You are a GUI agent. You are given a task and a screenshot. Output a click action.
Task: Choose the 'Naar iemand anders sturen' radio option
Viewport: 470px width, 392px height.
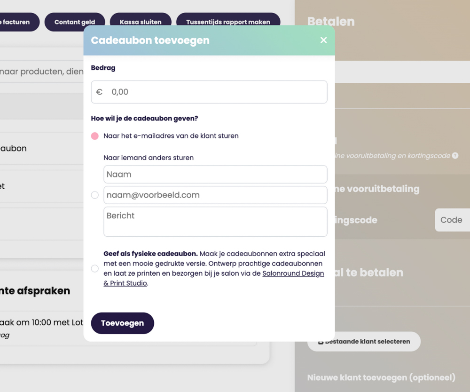point(95,195)
